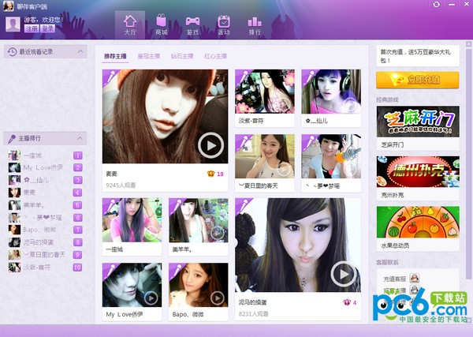This screenshot has height=337, width=473.
Task: Click the 聊伴客户端 app logo
Action: click(8, 6)
